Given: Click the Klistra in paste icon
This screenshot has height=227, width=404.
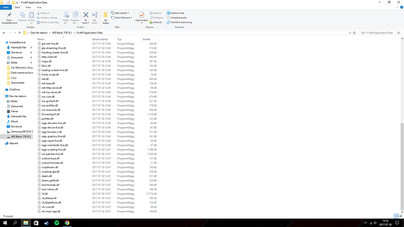Looking at the screenshot, I should (x=32, y=18).
